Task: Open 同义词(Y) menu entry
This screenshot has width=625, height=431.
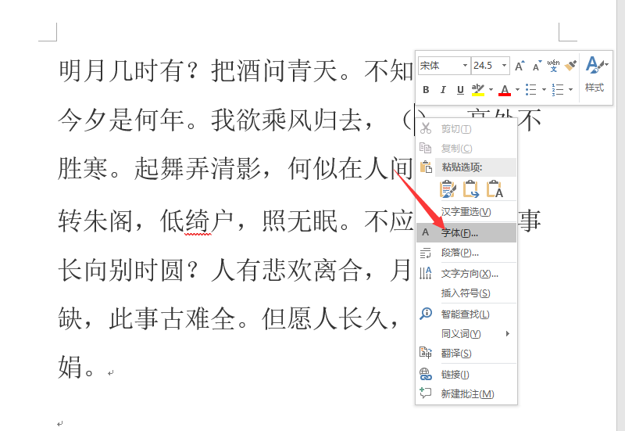Action: 466,333
